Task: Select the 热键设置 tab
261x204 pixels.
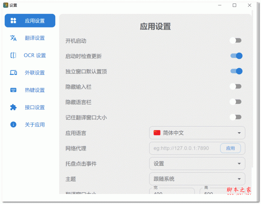Action: coord(30,90)
